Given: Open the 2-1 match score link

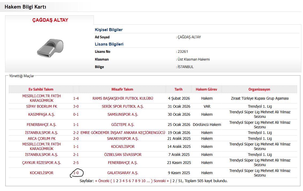Looking at the screenshot, I should 76,154.
